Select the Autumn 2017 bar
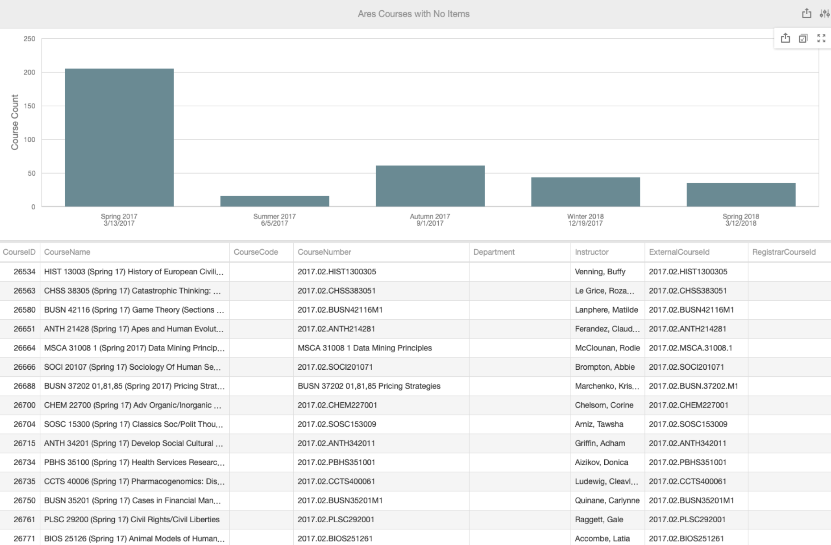The width and height of the screenshot is (831, 545). coord(429,185)
